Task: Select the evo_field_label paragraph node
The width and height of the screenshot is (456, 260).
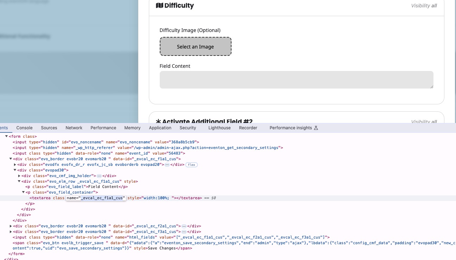Action: [76, 187]
